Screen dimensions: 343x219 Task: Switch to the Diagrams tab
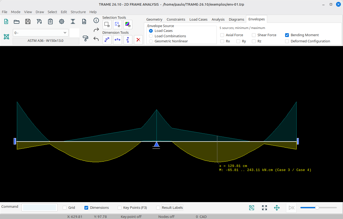tap(236, 19)
